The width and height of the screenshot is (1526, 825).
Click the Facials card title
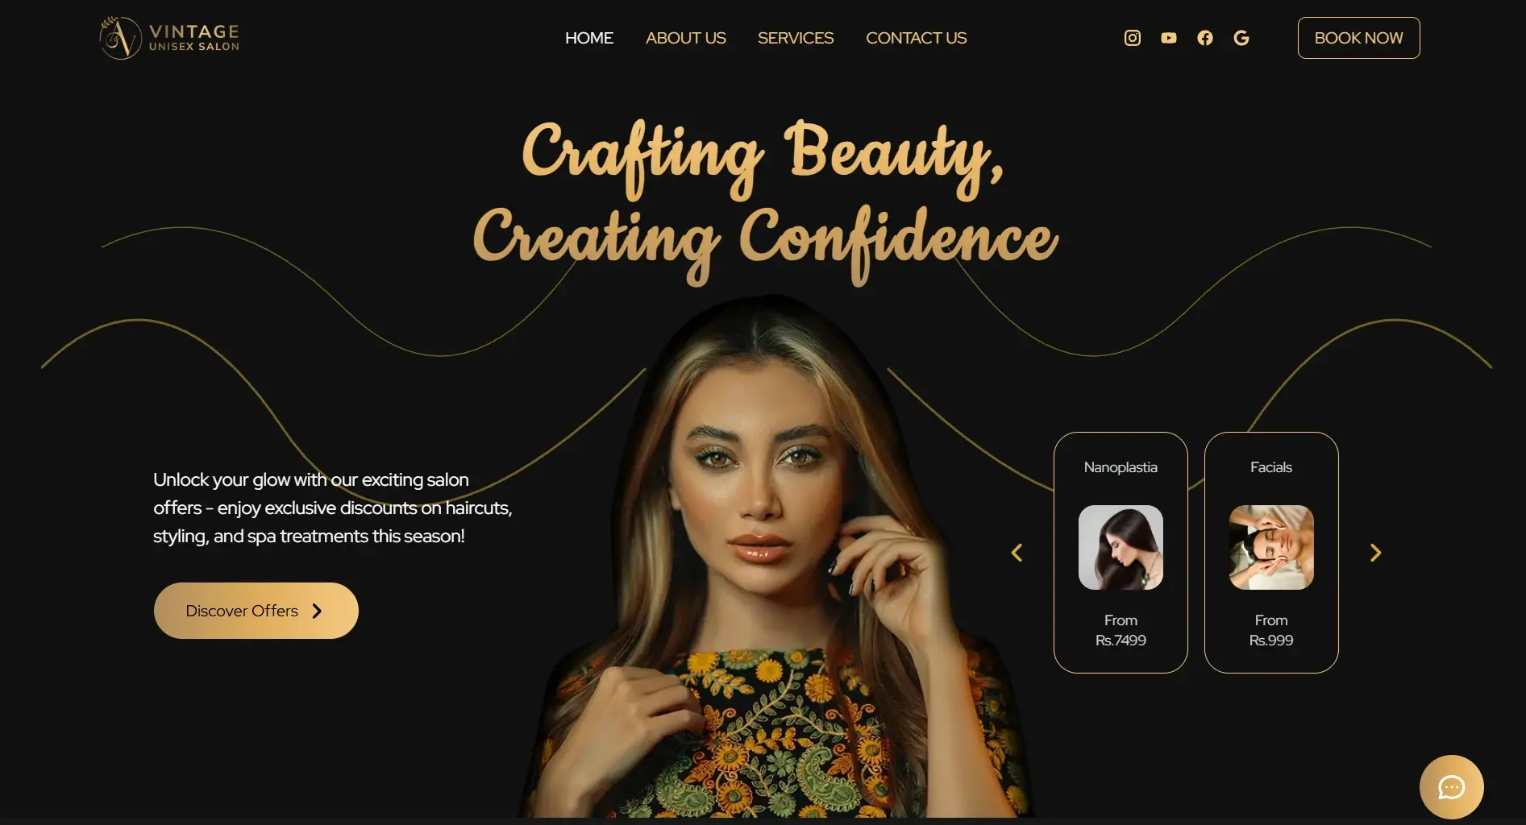[1270, 467]
